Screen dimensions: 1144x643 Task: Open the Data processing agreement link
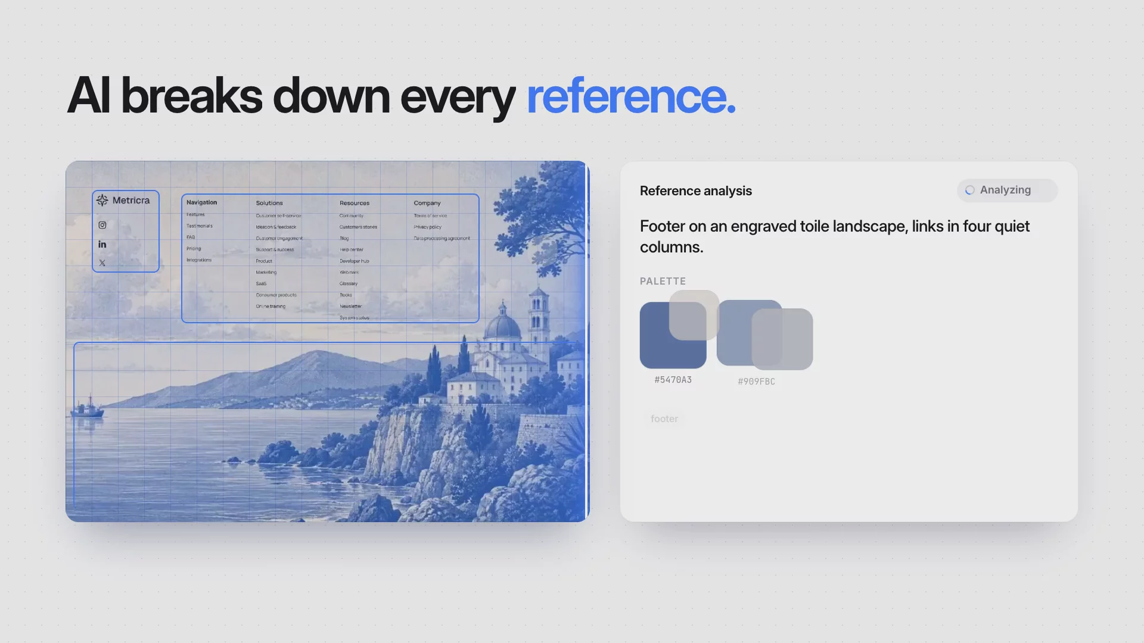(x=442, y=238)
